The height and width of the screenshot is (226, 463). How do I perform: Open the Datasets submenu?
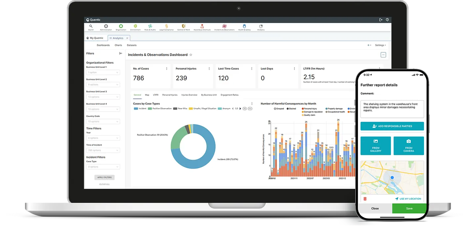132,45
